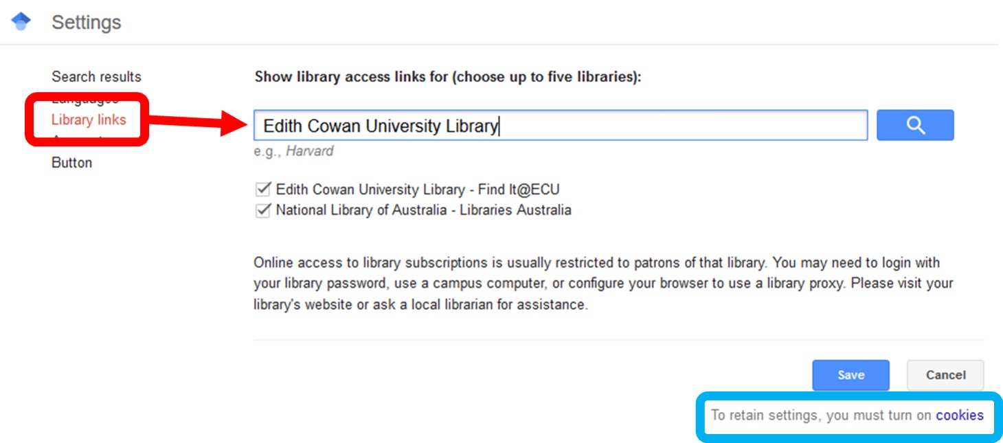Uncheck National Library of Australia - Libraries Australia

[x=262, y=210]
